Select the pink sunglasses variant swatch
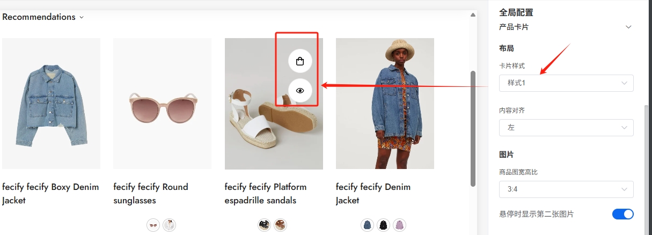 153,225
